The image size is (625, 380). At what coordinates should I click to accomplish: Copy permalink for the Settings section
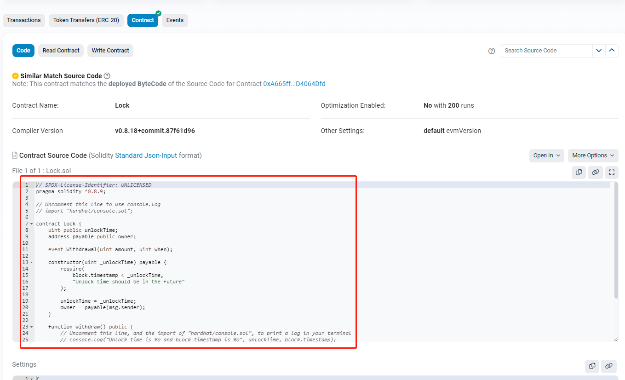pos(608,366)
